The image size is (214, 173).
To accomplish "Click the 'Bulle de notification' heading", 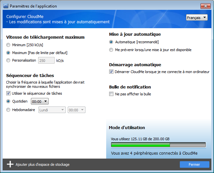I will 130,87.
